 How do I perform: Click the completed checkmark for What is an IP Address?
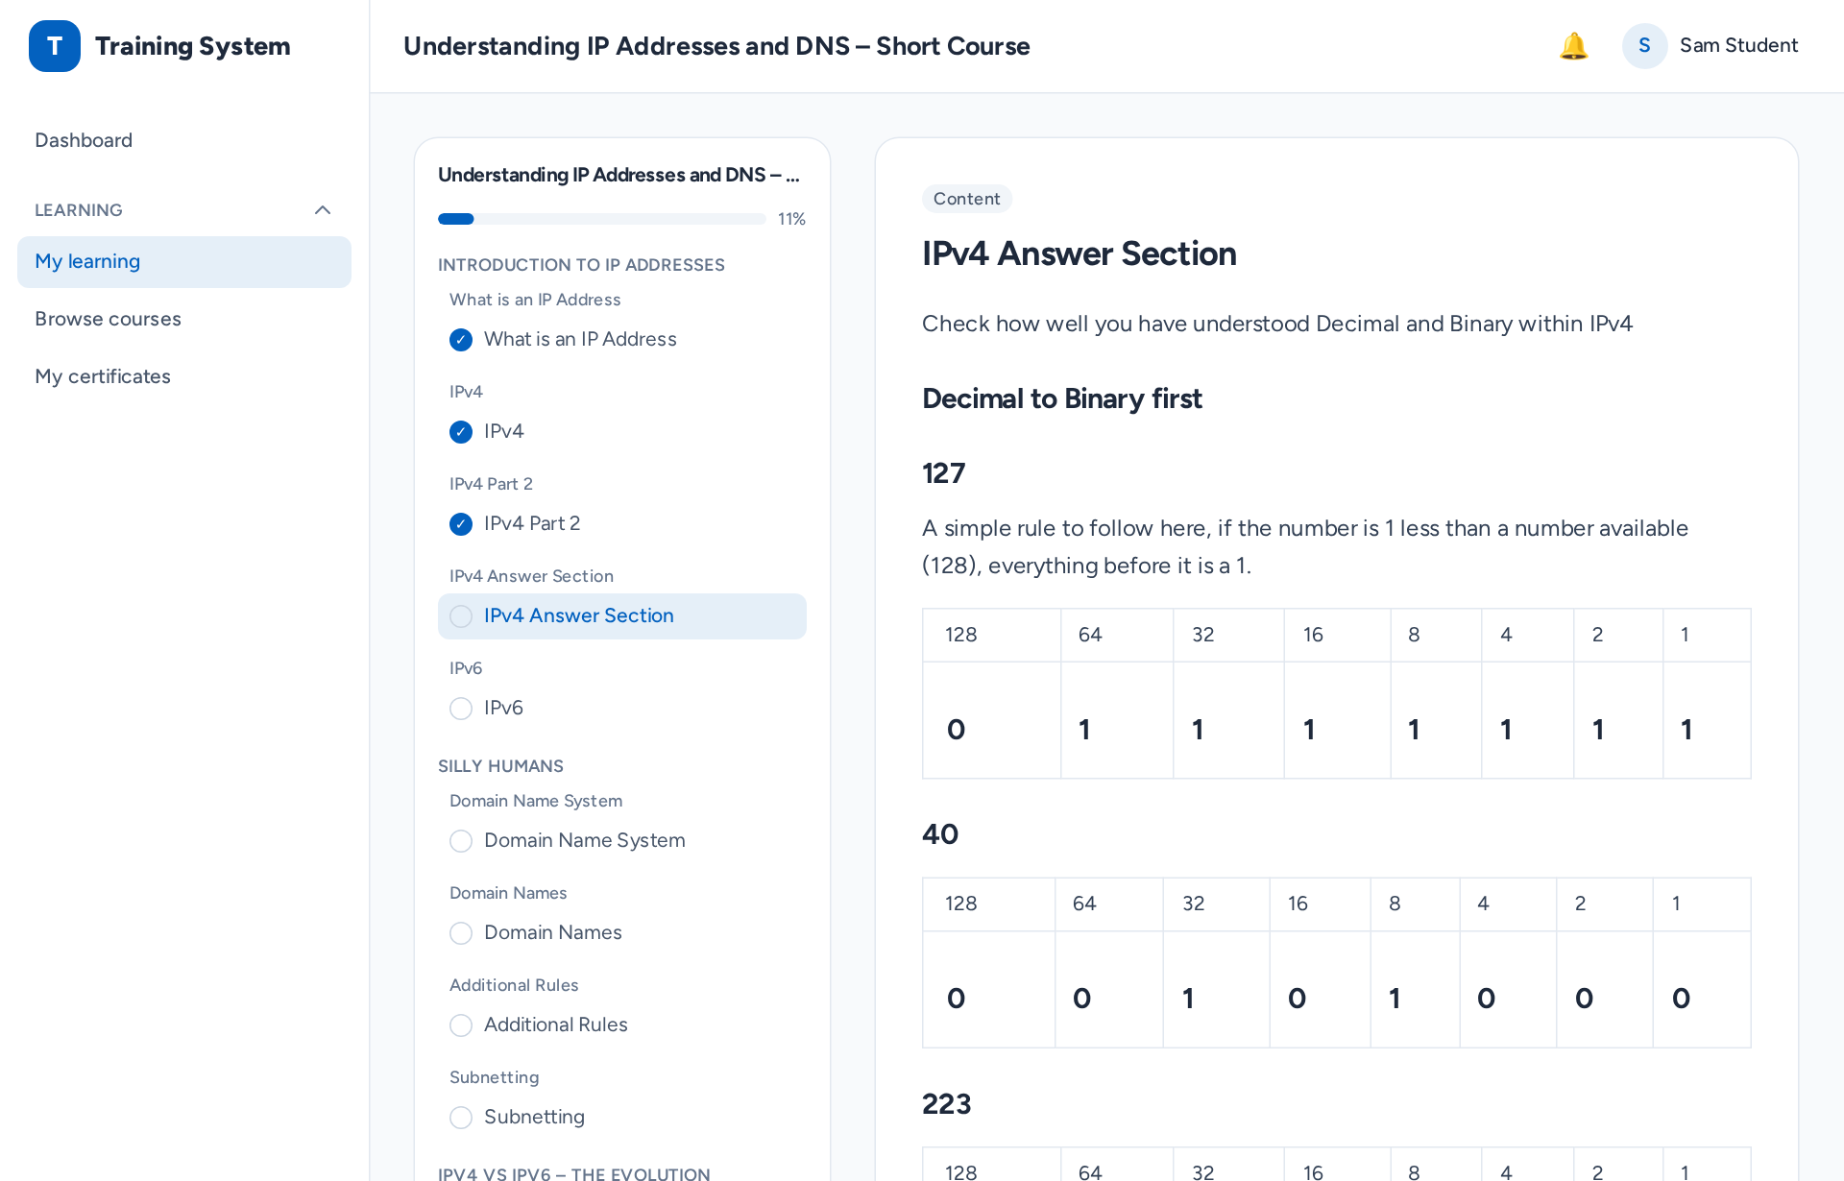pyautogui.click(x=461, y=340)
